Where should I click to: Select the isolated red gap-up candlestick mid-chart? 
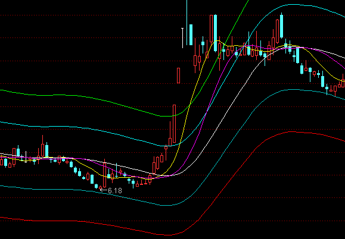pyautogui.click(x=178, y=76)
